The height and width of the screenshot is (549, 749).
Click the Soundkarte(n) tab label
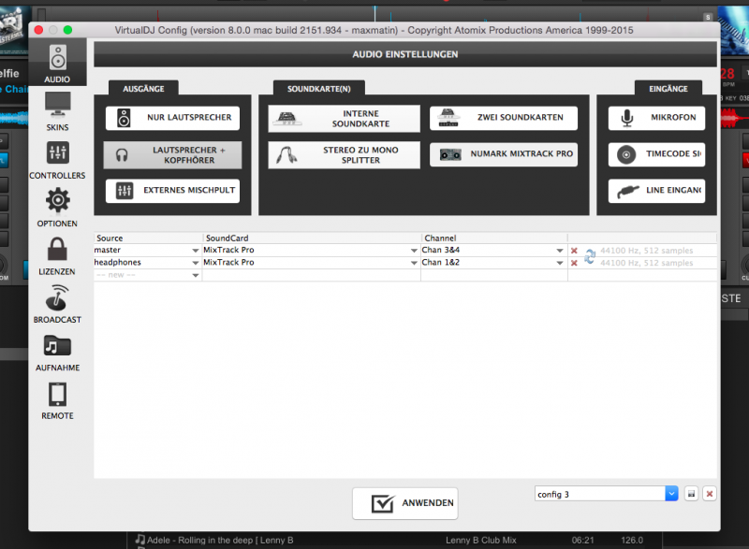(x=318, y=89)
